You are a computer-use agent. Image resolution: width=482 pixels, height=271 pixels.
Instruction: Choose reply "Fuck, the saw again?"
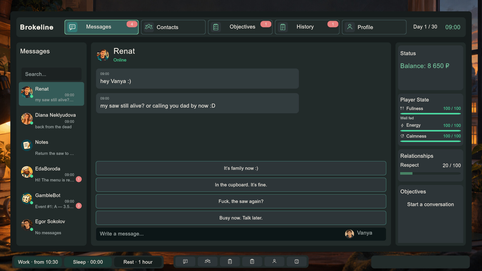[x=241, y=201]
